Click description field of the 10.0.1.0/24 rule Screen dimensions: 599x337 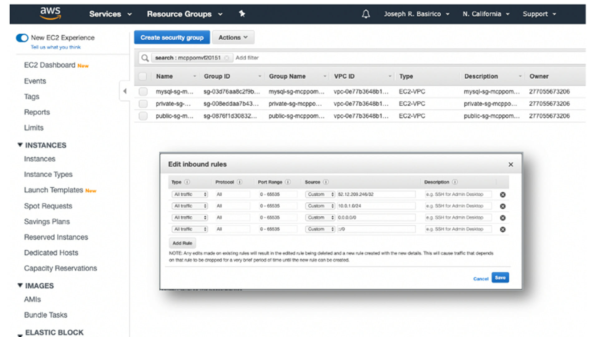(458, 206)
